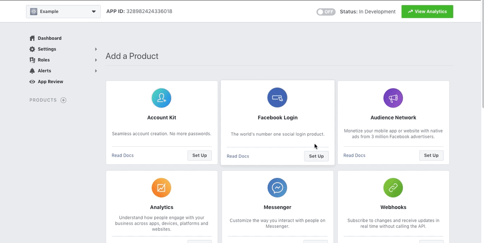Viewport: 484px width, 243px height.
Task: Click the Settings gear icon
Action: [32, 49]
